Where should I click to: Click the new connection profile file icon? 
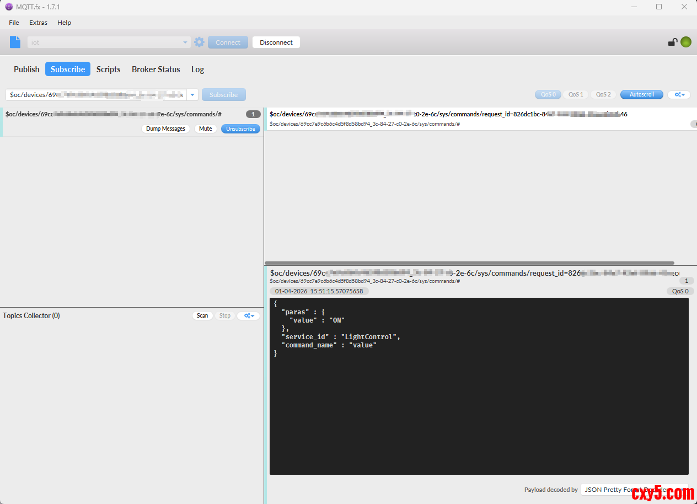point(15,42)
